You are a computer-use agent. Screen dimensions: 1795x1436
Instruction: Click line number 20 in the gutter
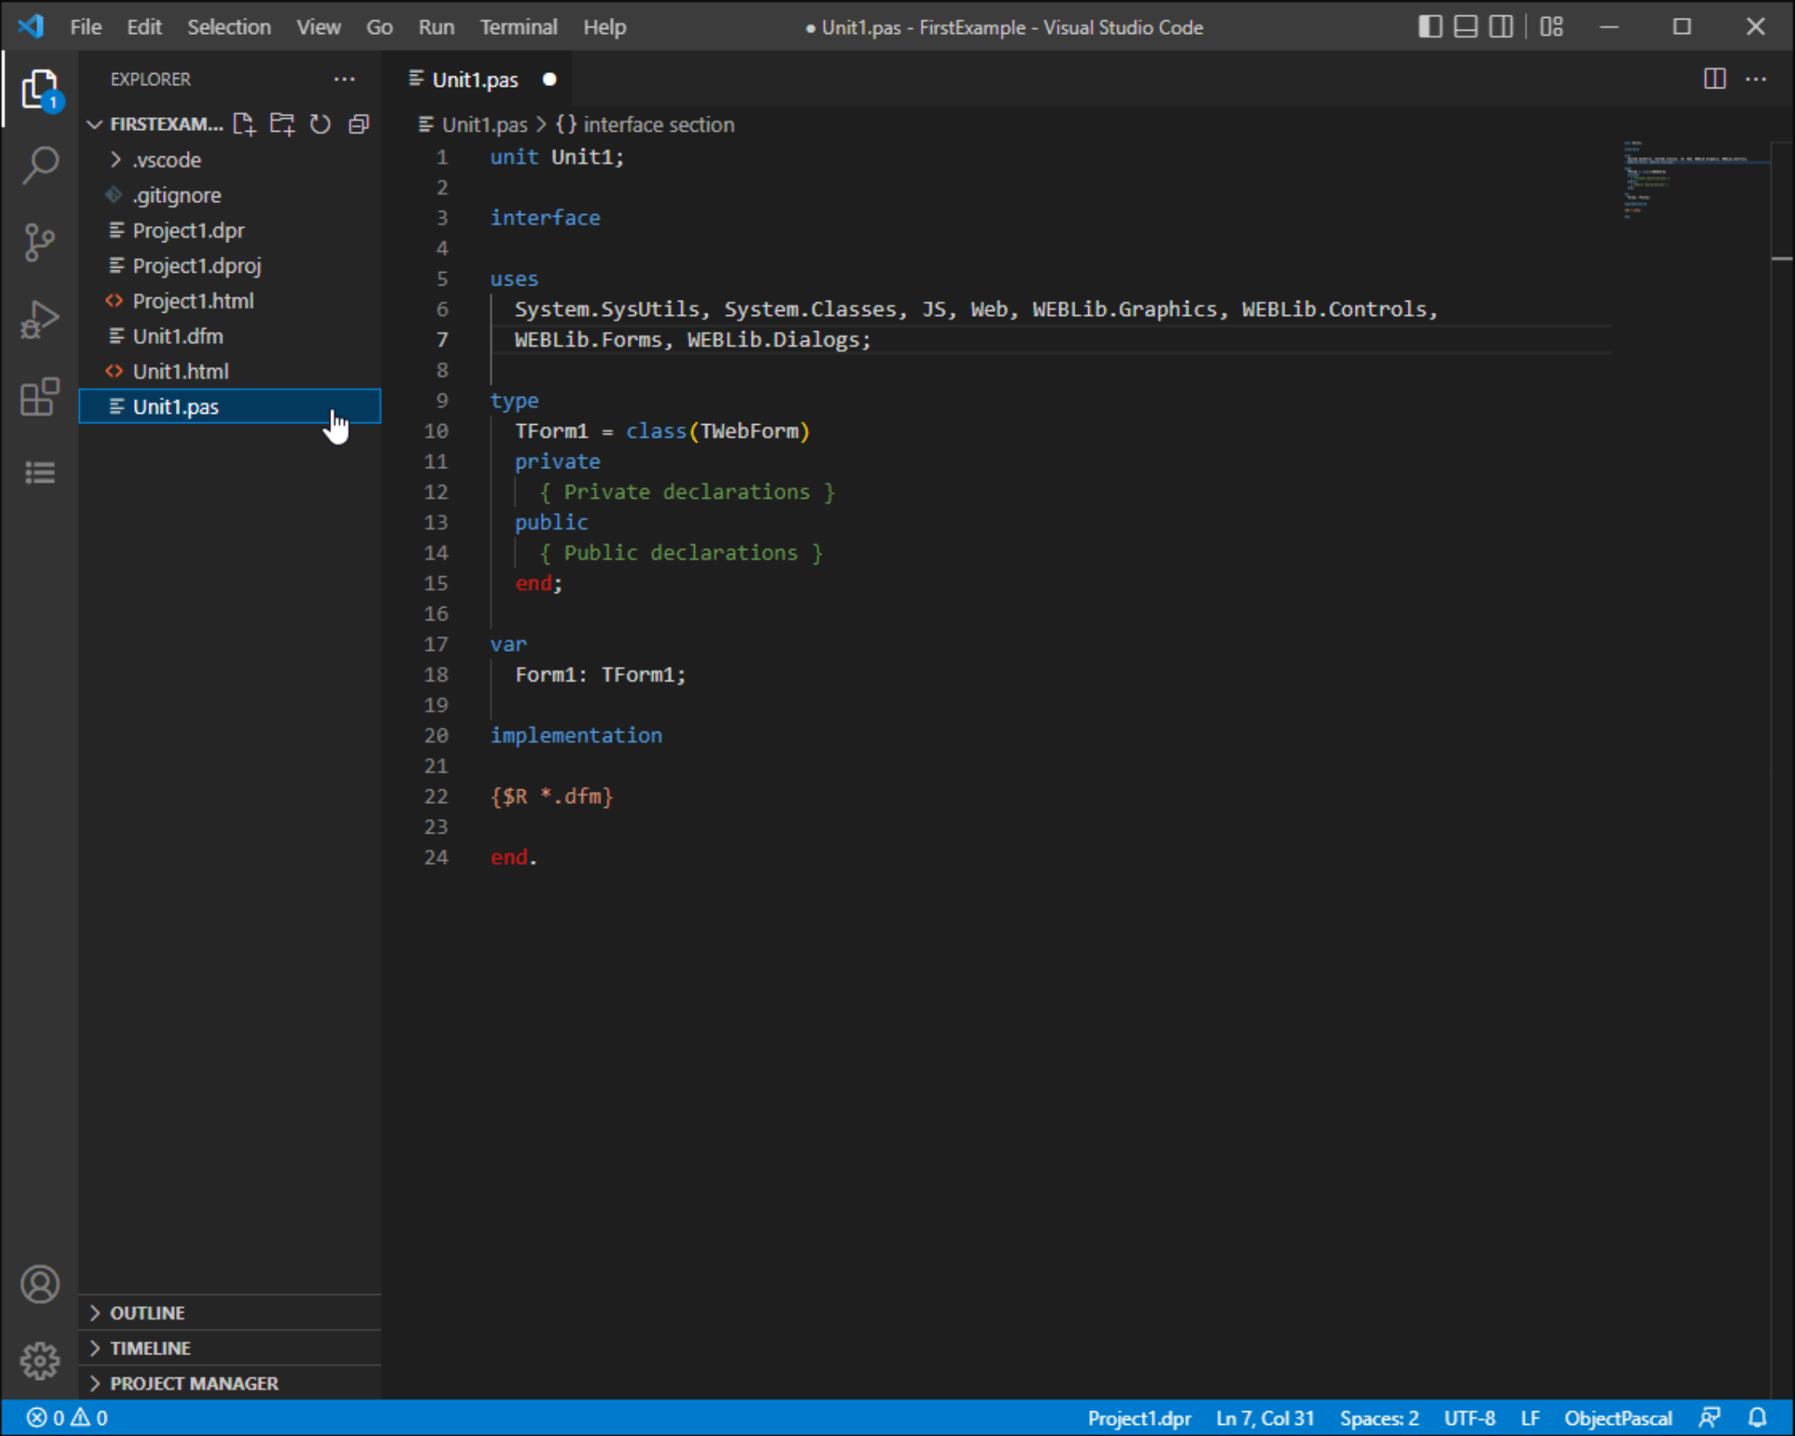(436, 735)
